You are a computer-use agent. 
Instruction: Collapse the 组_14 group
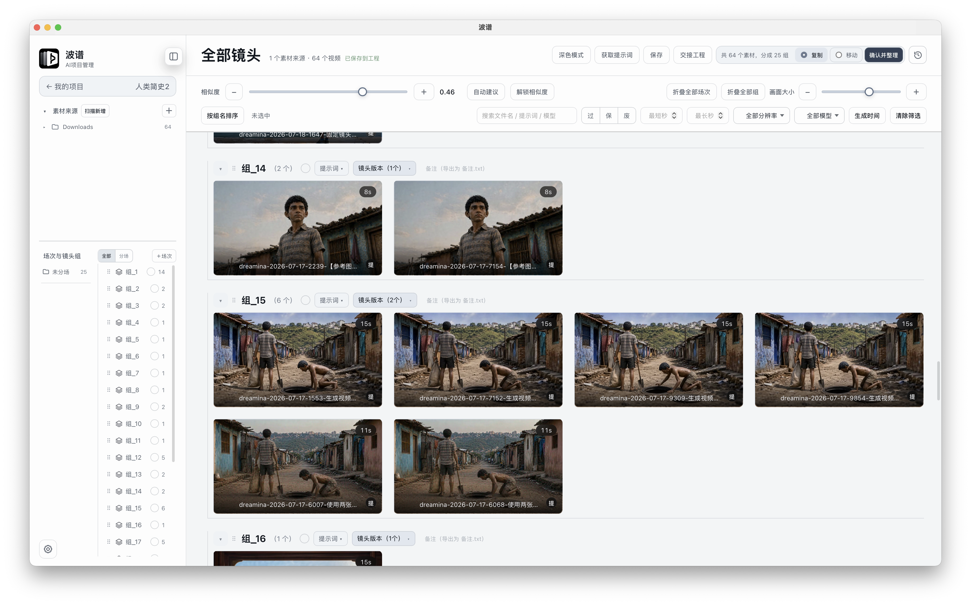pos(220,169)
